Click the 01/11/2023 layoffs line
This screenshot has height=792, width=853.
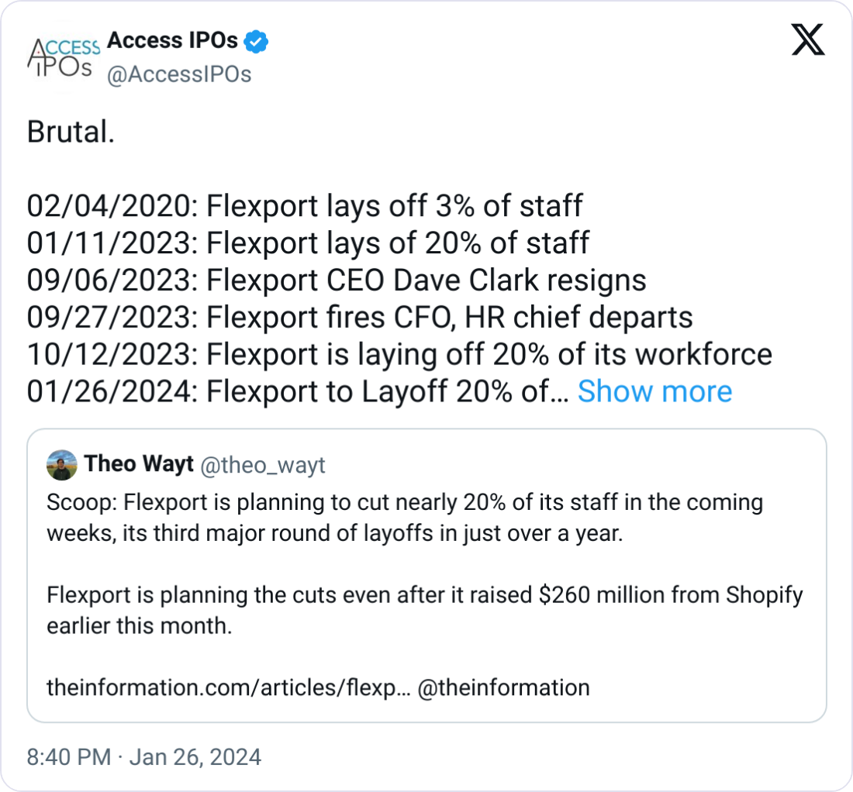point(308,243)
